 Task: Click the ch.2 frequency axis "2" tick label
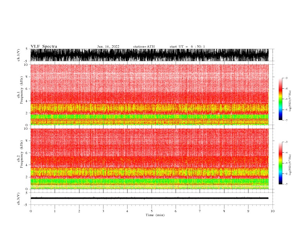[27, 177]
